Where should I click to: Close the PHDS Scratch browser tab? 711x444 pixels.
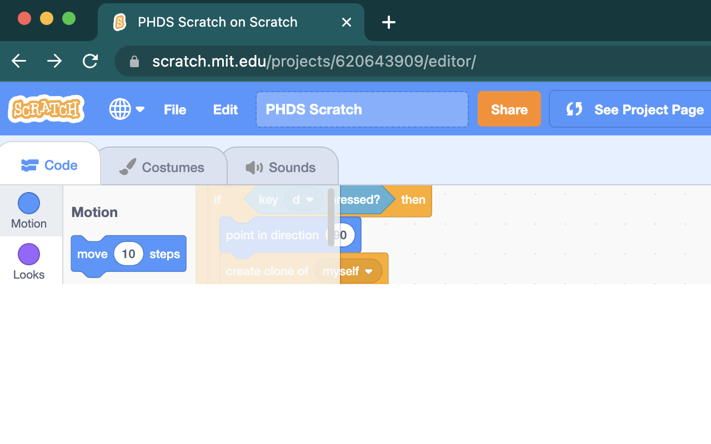pyautogui.click(x=347, y=22)
